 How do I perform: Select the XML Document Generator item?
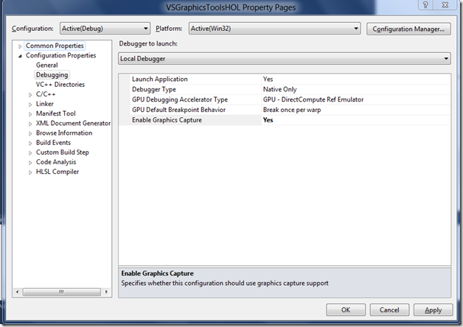pos(73,124)
